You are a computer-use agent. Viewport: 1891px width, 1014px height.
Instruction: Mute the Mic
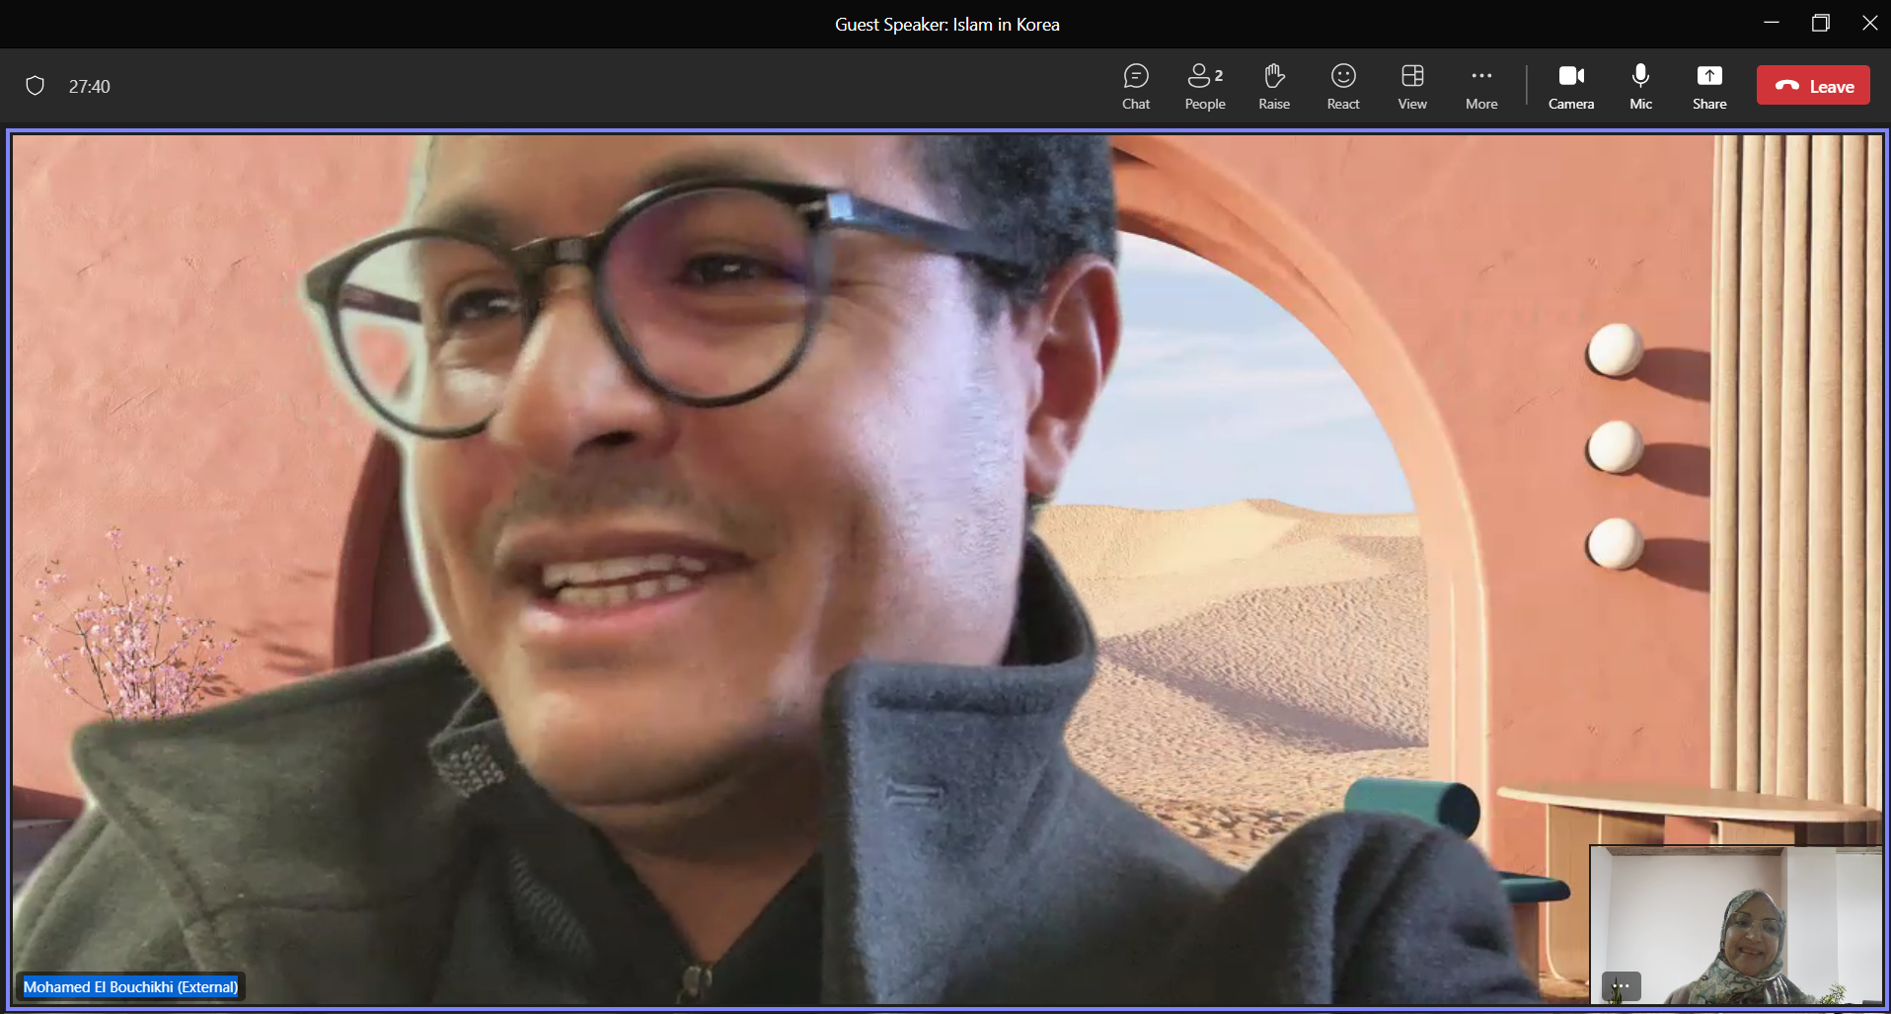point(1640,87)
